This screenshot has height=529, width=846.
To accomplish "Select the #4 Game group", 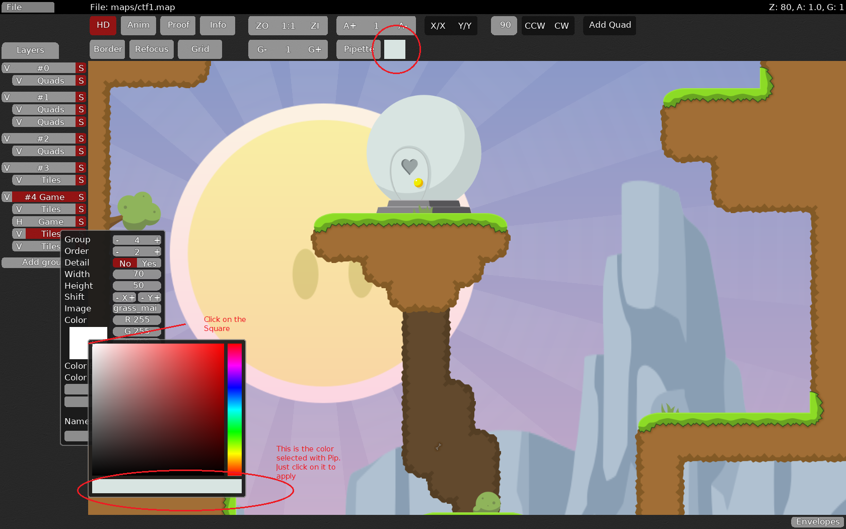I will pos(44,197).
